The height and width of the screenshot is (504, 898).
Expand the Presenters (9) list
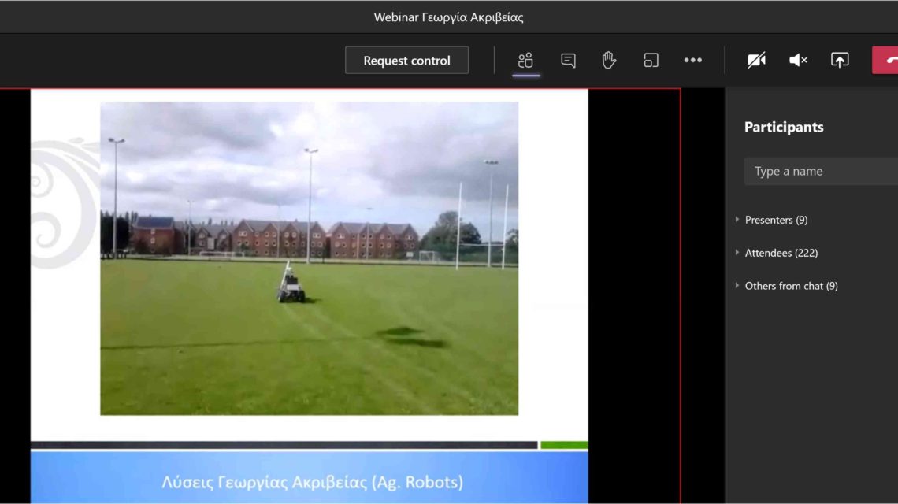click(x=776, y=220)
